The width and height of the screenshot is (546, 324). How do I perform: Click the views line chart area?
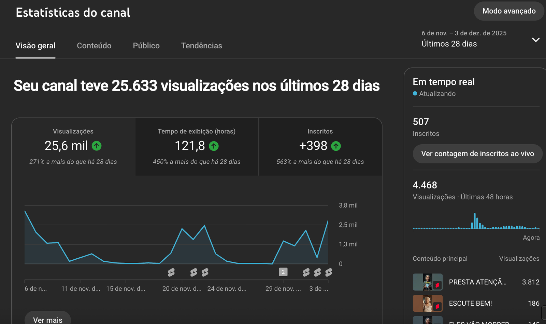click(176, 235)
